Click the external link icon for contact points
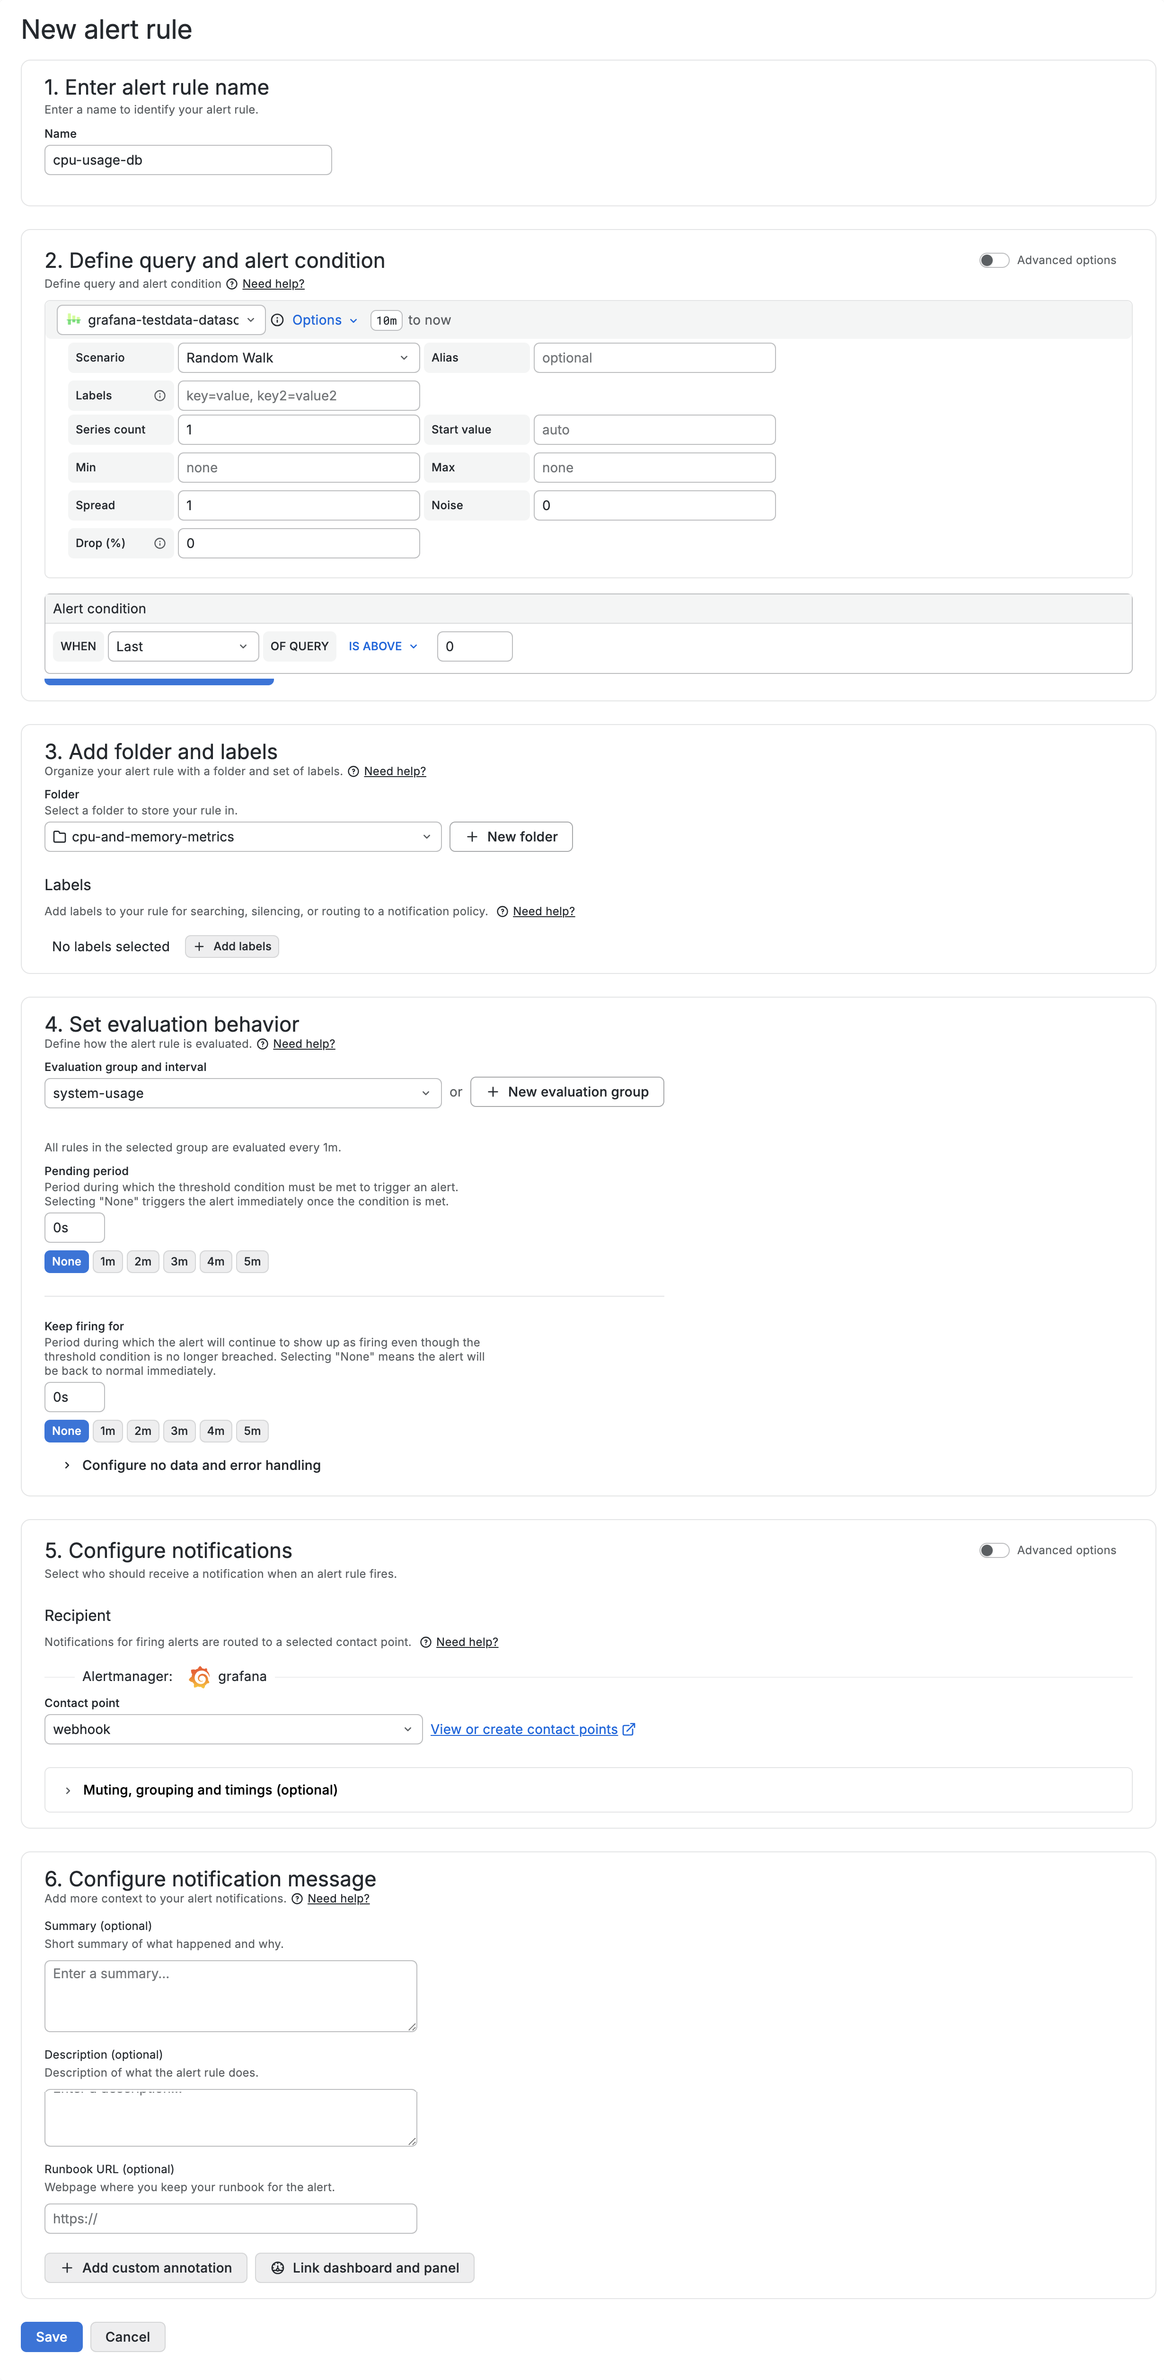The height and width of the screenshot is (2380, 1164). [629, 1730]
